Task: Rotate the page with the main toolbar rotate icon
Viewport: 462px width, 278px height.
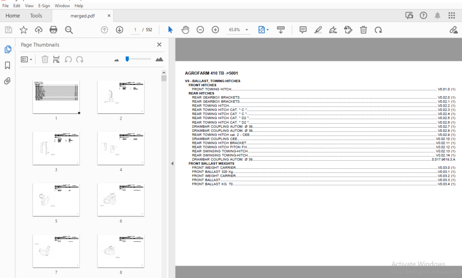Action: click(x=379, y=30)
